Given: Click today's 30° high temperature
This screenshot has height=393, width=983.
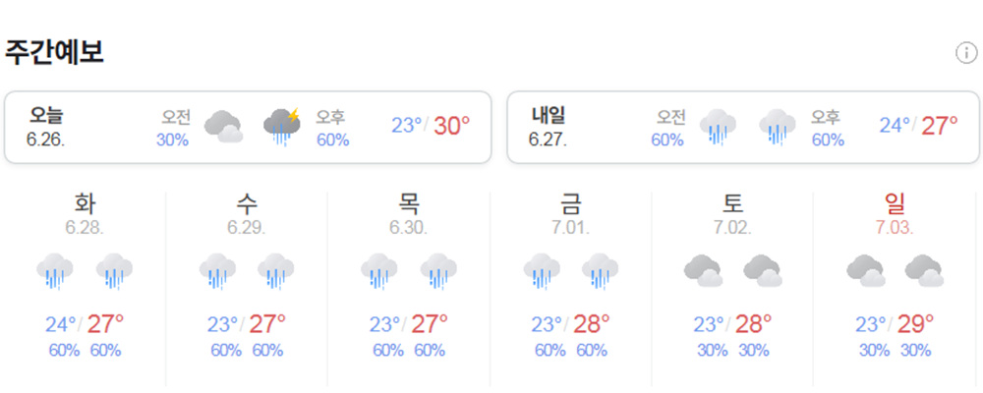Looking at the screenshot, I should point(451,126).
